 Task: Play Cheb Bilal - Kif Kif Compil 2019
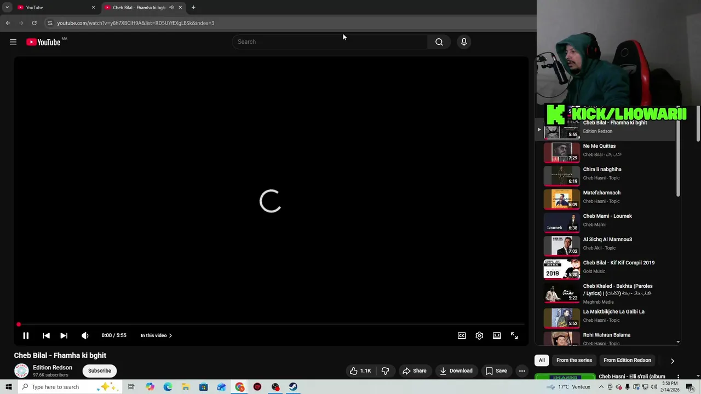(x=607, y=269)
